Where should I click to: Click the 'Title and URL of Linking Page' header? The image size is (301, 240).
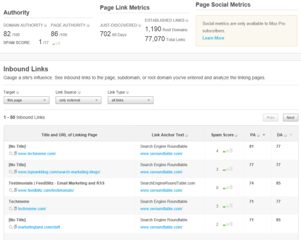click(69, 135)
